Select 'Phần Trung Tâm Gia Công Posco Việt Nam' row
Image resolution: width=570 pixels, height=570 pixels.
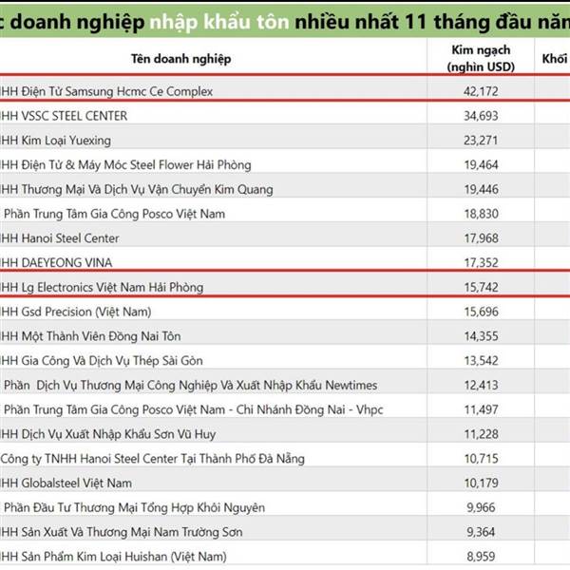tap(114, 214)
